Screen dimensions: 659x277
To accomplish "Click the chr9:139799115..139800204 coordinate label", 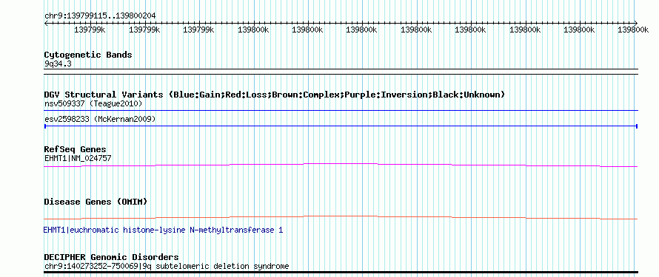I will click(x=100, y=16).
